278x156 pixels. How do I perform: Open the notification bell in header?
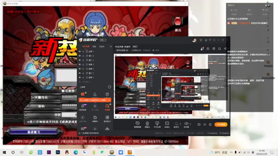[220, 49]
